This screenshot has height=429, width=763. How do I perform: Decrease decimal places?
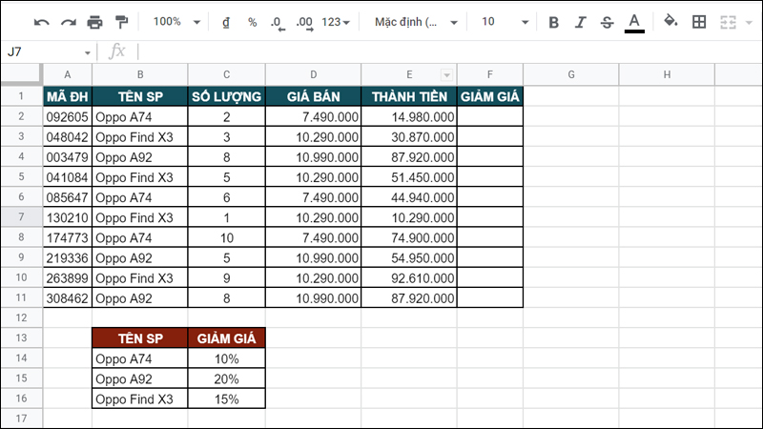[278, 22]
